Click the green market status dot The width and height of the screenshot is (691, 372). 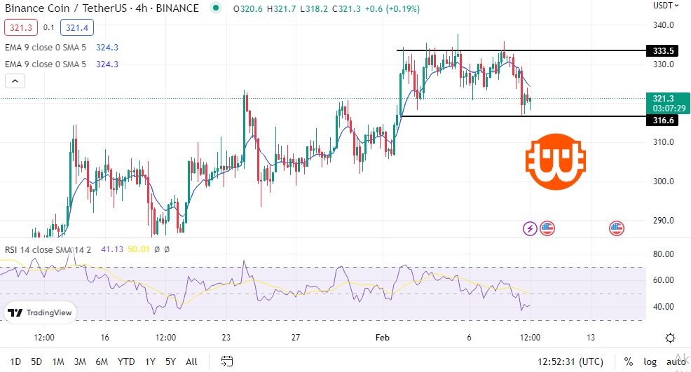pos(215,8)
